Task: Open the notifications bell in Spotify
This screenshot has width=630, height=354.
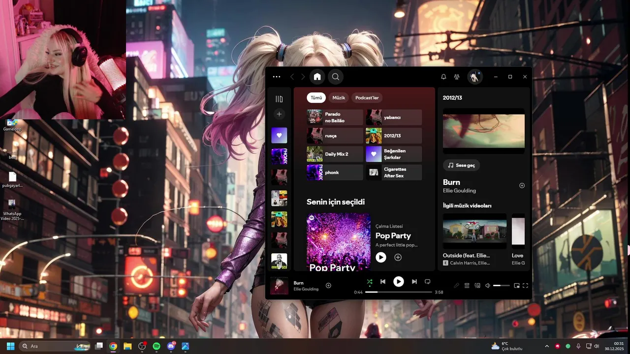Action: 443,77
